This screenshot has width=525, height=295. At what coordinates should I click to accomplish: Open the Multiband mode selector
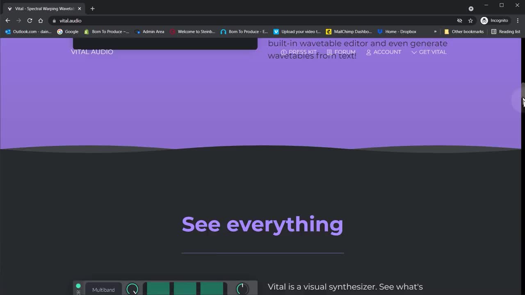tap(103, 289)
